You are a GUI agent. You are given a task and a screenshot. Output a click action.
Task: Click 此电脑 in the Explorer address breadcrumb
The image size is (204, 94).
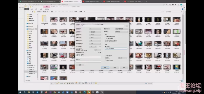39,12
